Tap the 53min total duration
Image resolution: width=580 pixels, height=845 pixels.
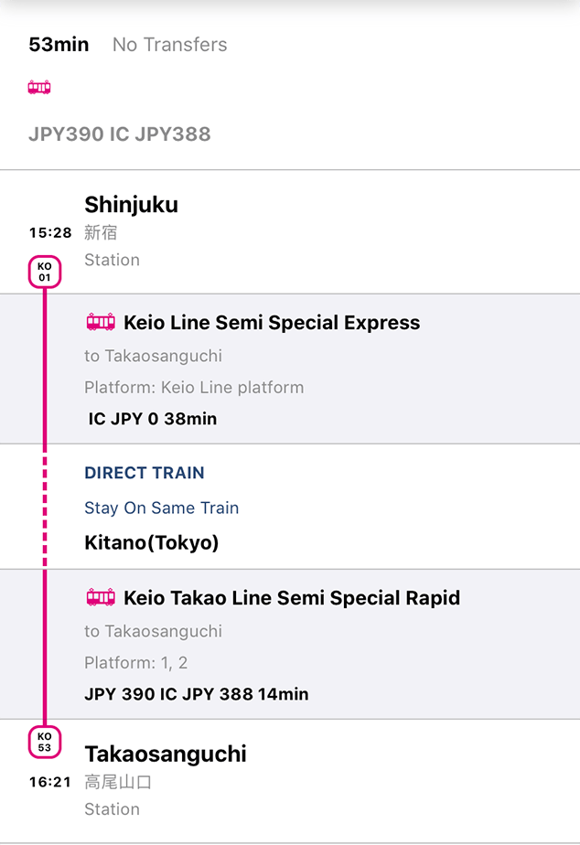[x=59, y=44]
